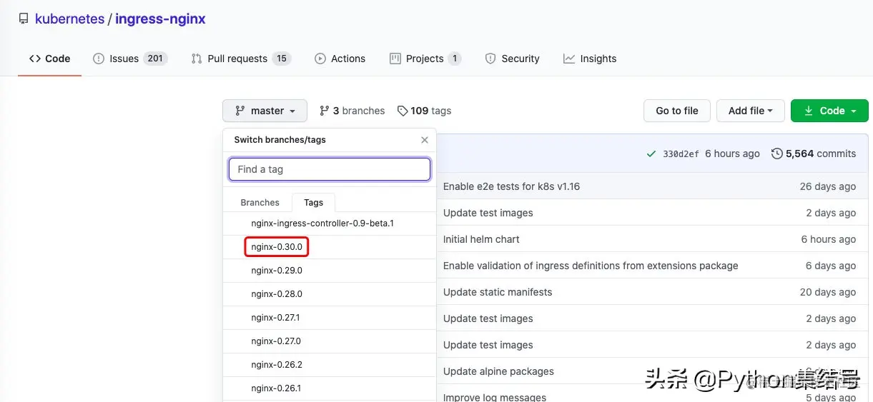Open the green Code dropdown
Image resolution: width=873 pixels, height=402 pixels.
coord(829,111)
